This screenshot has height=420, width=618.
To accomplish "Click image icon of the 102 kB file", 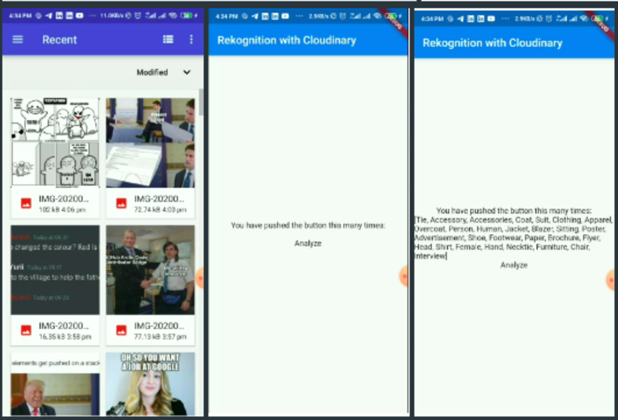I will coord(26,203).
